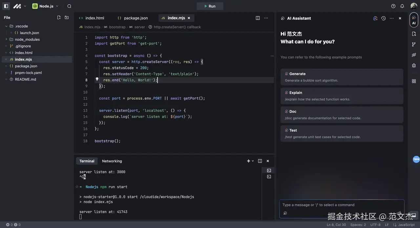The width and height of the screenshot is (420, 228).
Task: Expand the node_modules folder
Action: (x=6, y=39)
